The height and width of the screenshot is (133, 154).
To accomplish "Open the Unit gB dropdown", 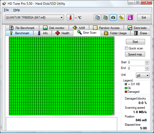I will coord(143,76).
